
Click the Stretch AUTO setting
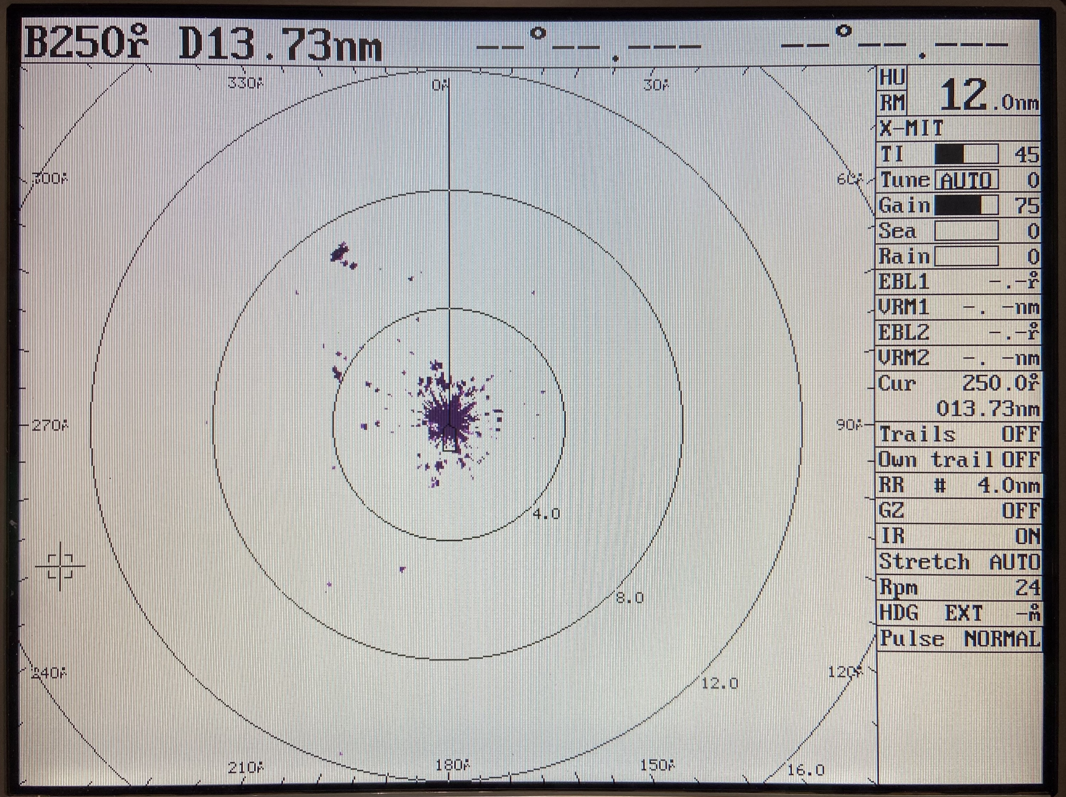coord(959,562)
